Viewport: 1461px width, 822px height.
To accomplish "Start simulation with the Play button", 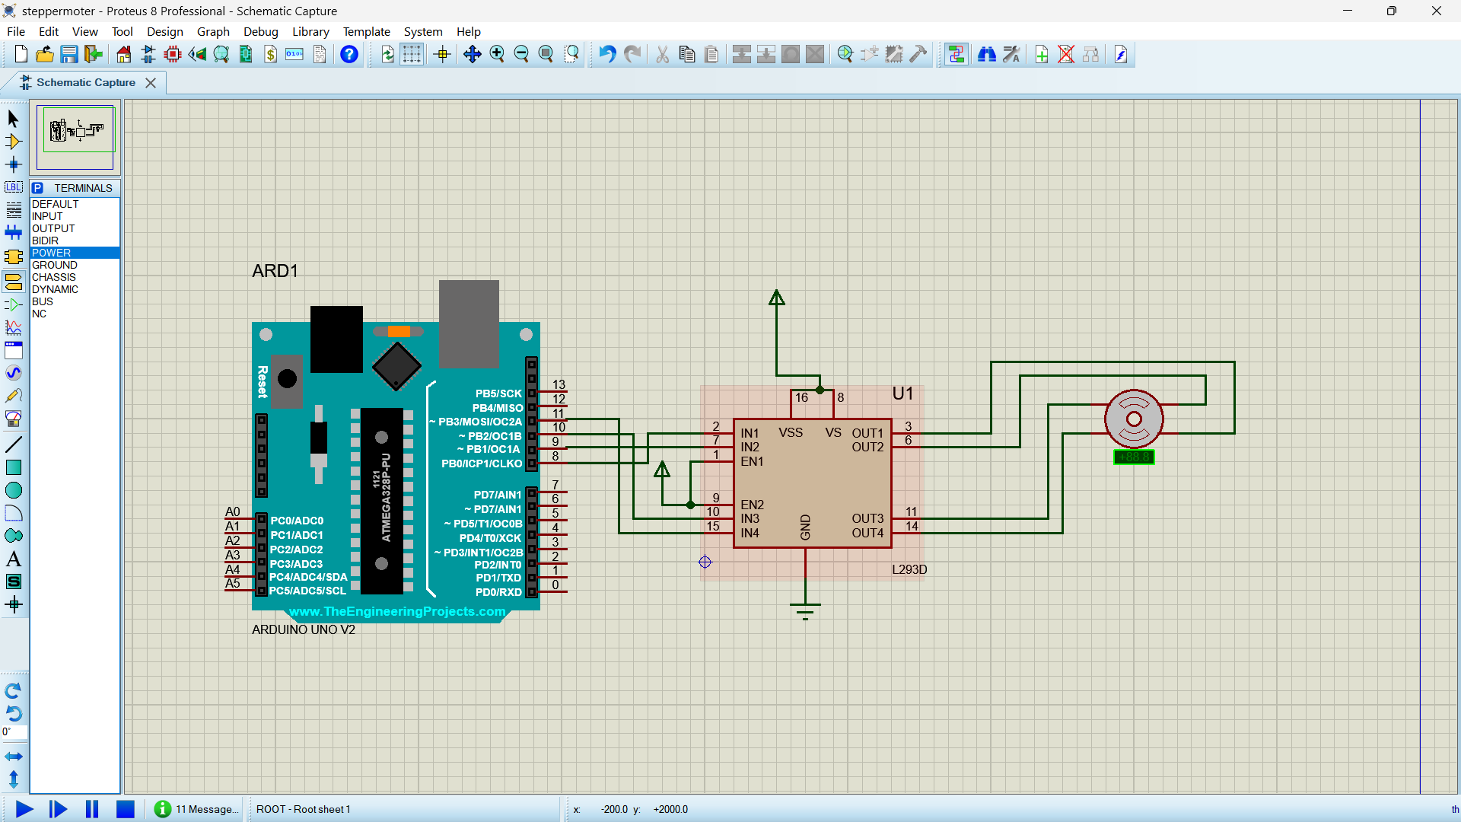I will pyautogui.click(x=24, y=809).
